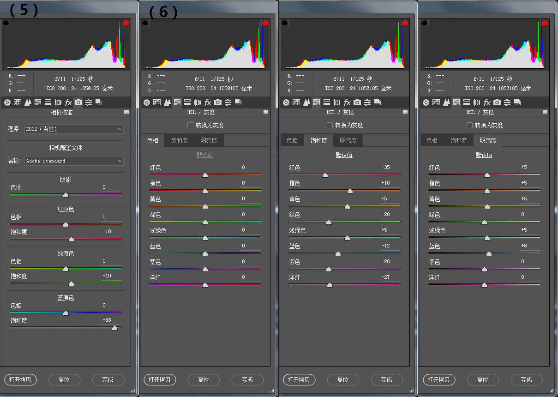The image size is (558, 397).
Task: Click the Presets icon in the 饱和度 saturation panel
Action: [367, 102]
